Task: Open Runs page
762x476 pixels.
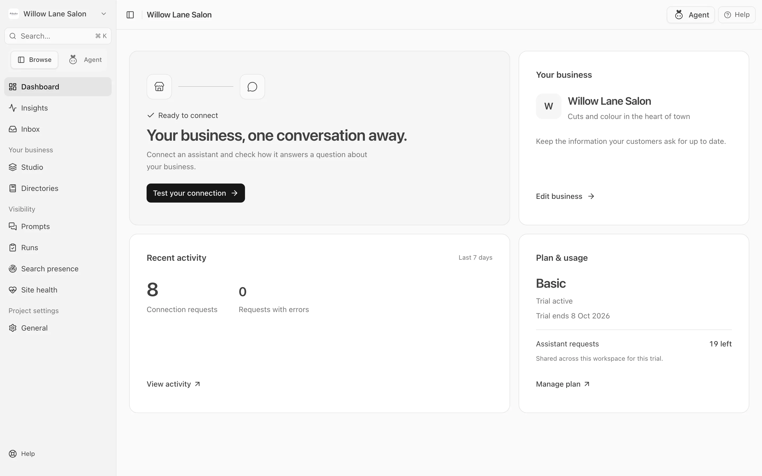Action: coord(58,248)
